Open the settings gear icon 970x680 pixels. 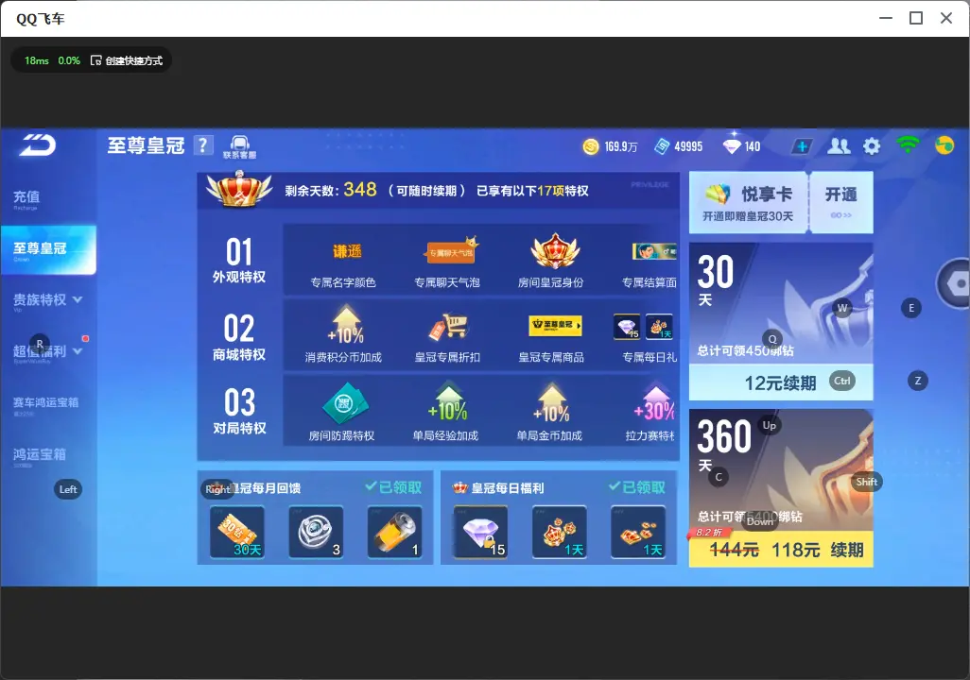click(872, 146)
